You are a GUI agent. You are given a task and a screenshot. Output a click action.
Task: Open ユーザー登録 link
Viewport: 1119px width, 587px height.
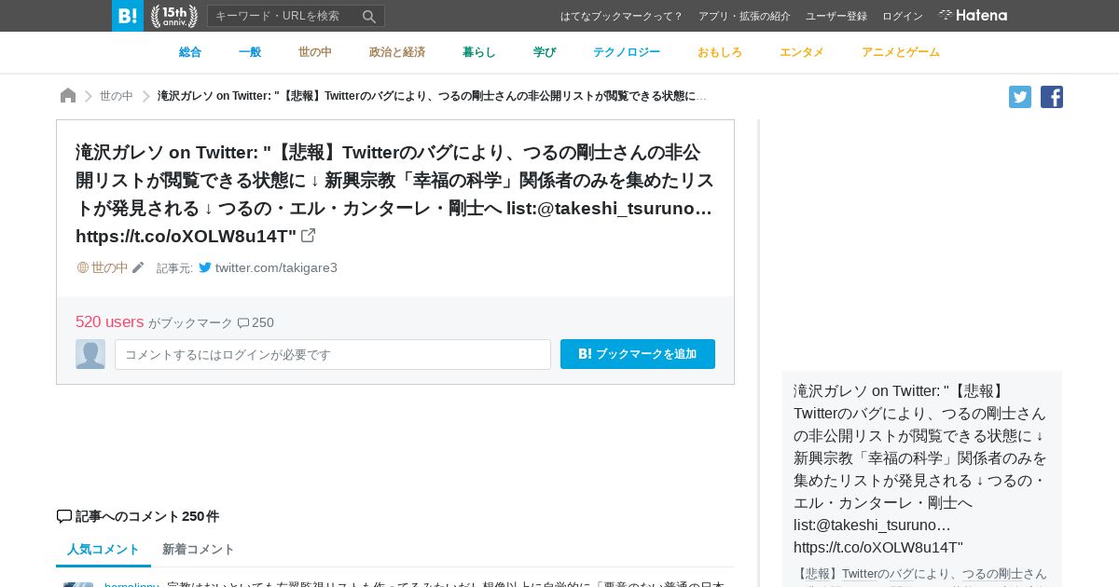click(x=836, y=16)
